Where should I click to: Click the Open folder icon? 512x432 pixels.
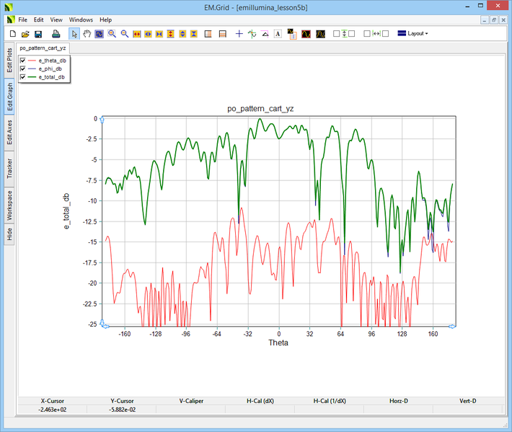25,34
